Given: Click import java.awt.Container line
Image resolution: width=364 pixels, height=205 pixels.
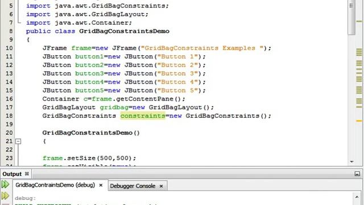Looking at the screenshot, I should click(x=79, y=23).
